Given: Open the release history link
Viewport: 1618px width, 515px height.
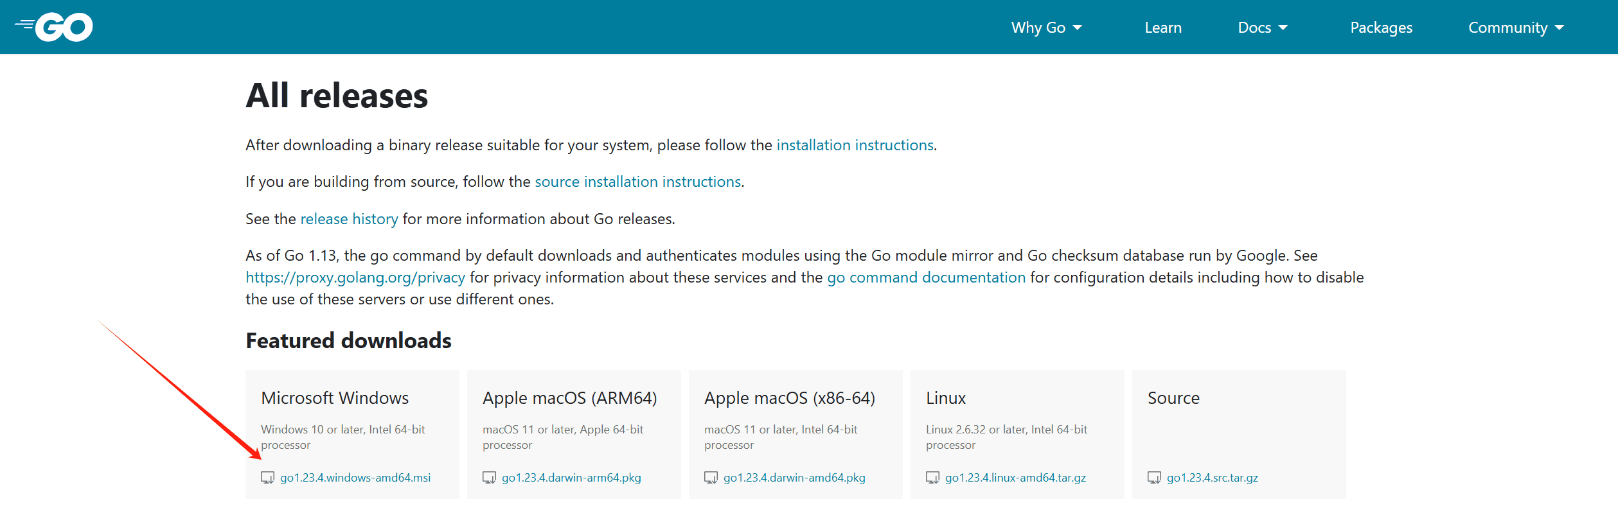Looking at the screenshot, I should tap(349, 219).
